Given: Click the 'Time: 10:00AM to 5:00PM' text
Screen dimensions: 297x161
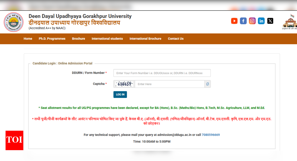Looking at the screenshot, I should click(x=152, y=142).
